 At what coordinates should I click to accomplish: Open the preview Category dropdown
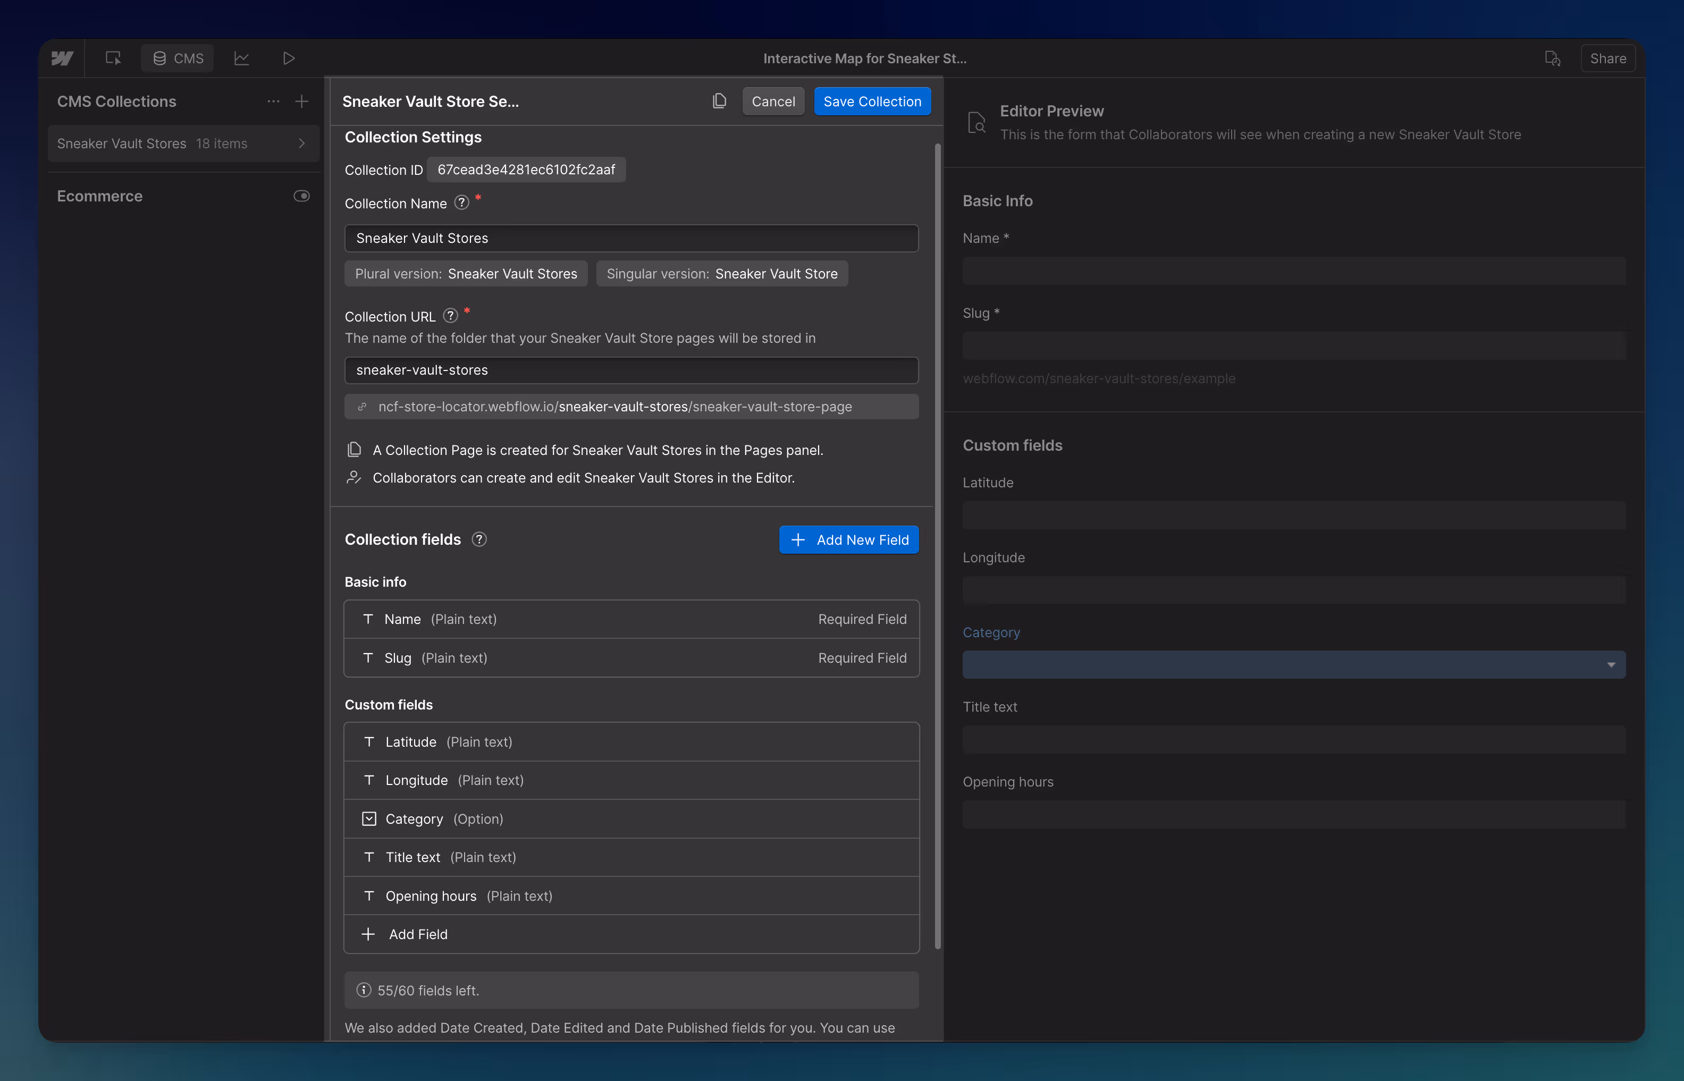click(1294, 664)
